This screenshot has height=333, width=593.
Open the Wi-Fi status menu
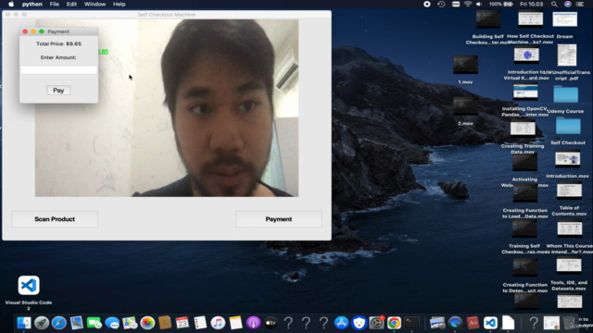point(468,4)
